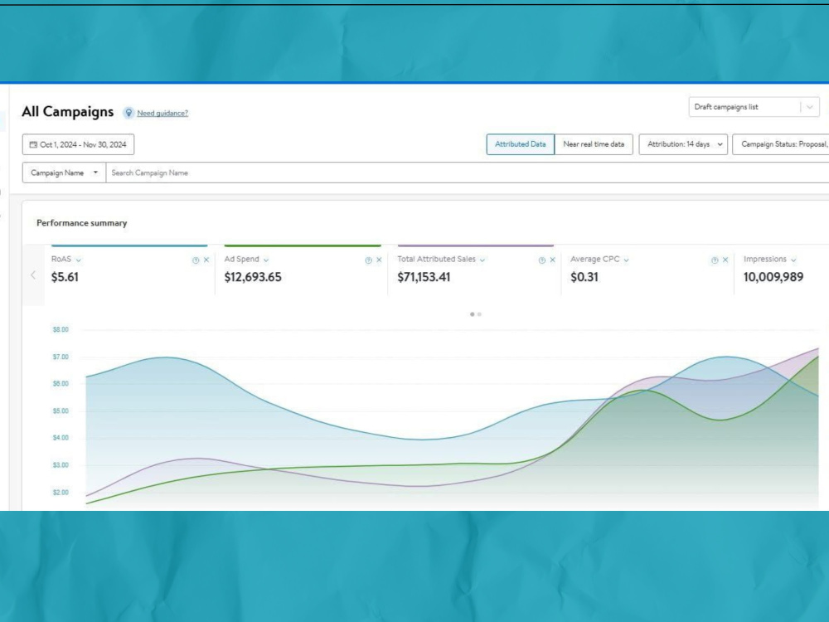
Task: Click the $5.00 axis label
Action: coord(61,411)
